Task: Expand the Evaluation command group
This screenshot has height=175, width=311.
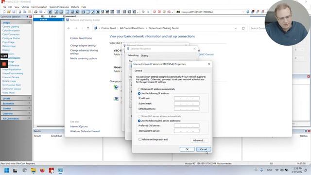Action: tap(16, 104)
